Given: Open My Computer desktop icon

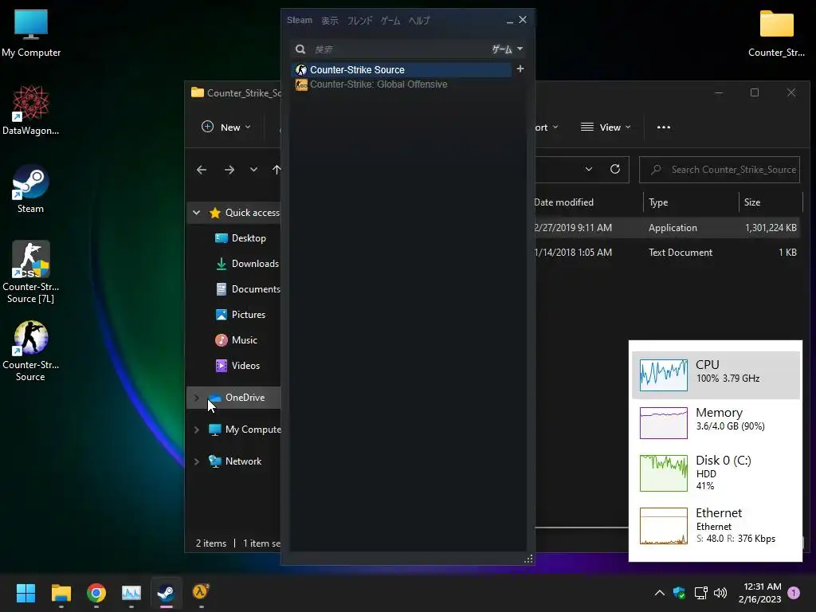Looking at the screenshot, I should pyautogui.click(x=31, y=33).
